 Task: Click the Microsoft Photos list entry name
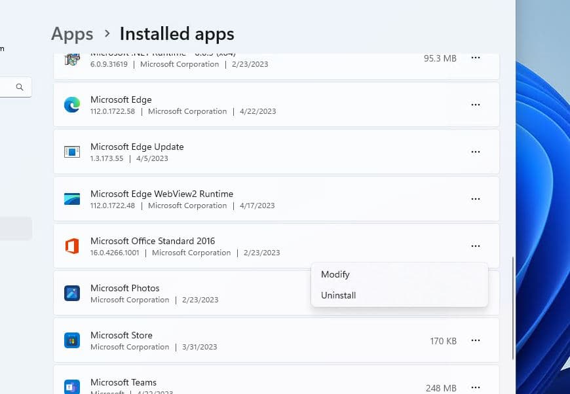(125, 288)
